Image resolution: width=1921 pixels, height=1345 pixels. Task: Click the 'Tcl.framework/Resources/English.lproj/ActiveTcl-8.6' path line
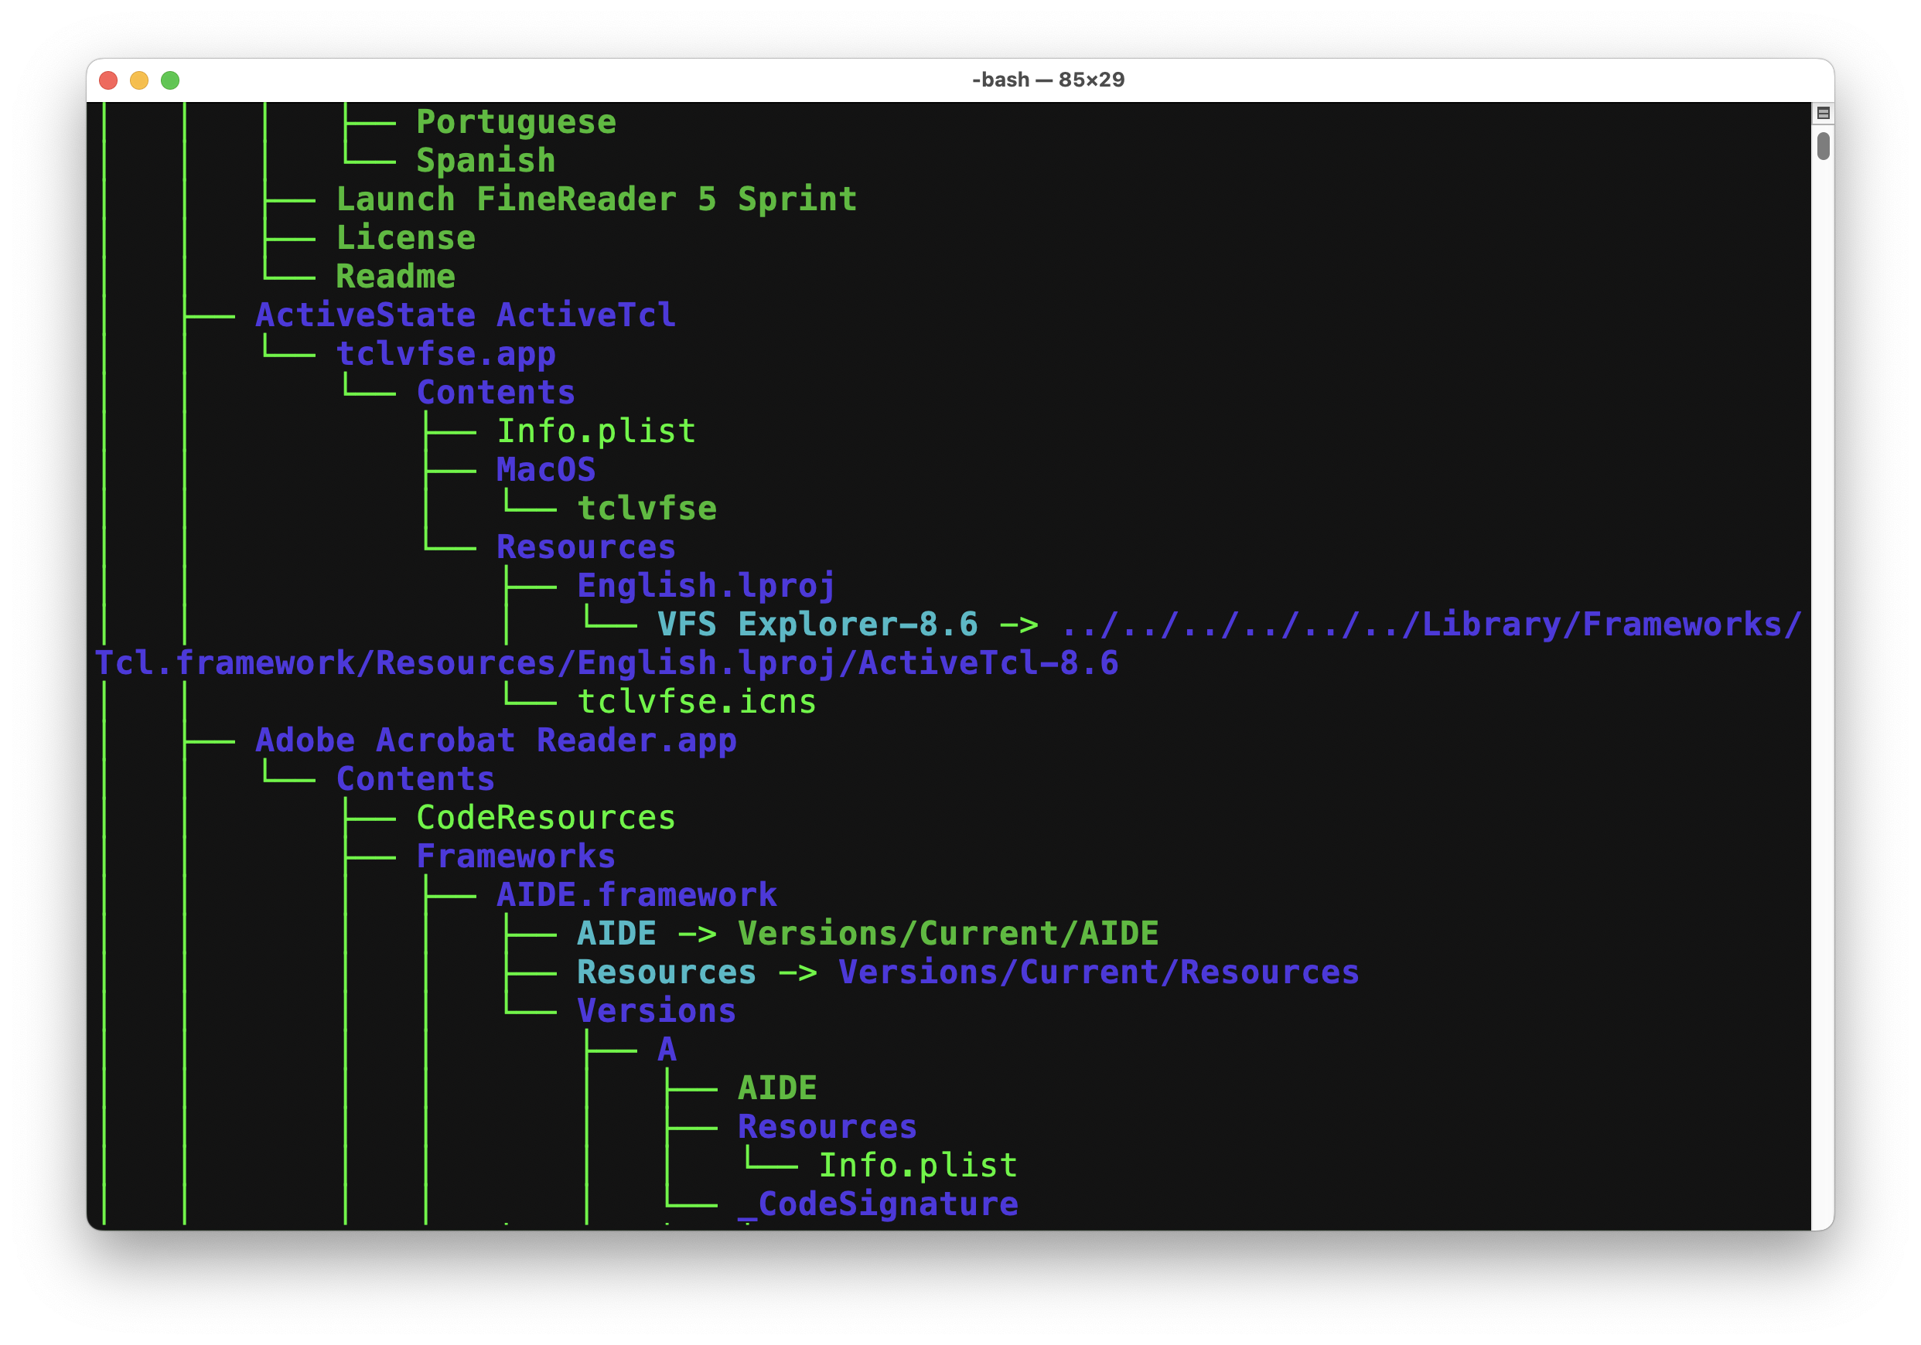click(606, 662)
